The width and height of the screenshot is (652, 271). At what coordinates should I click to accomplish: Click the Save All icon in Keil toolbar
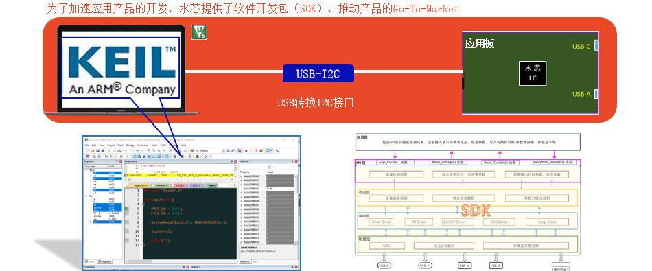(x=102, y=150)
